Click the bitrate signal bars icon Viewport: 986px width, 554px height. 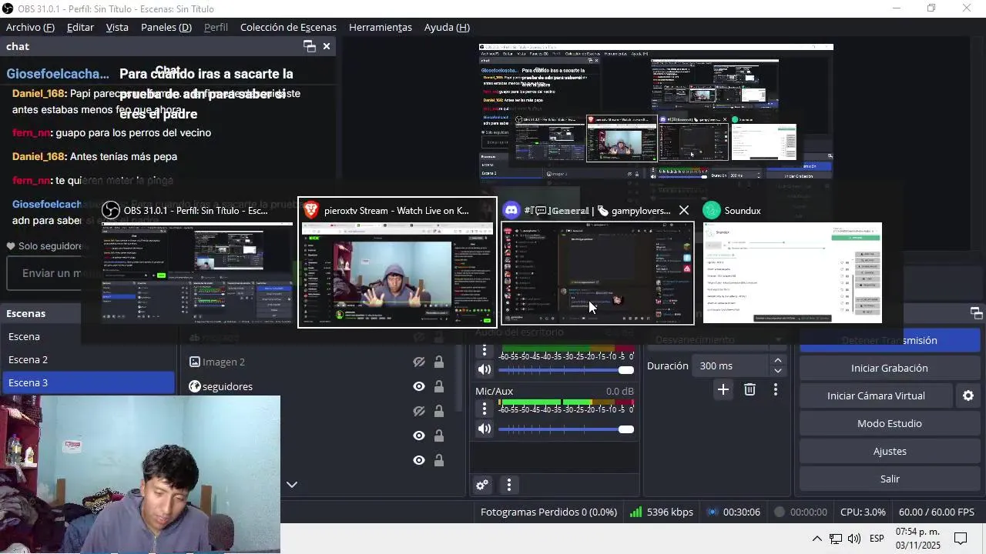click(x=636, y=512)
